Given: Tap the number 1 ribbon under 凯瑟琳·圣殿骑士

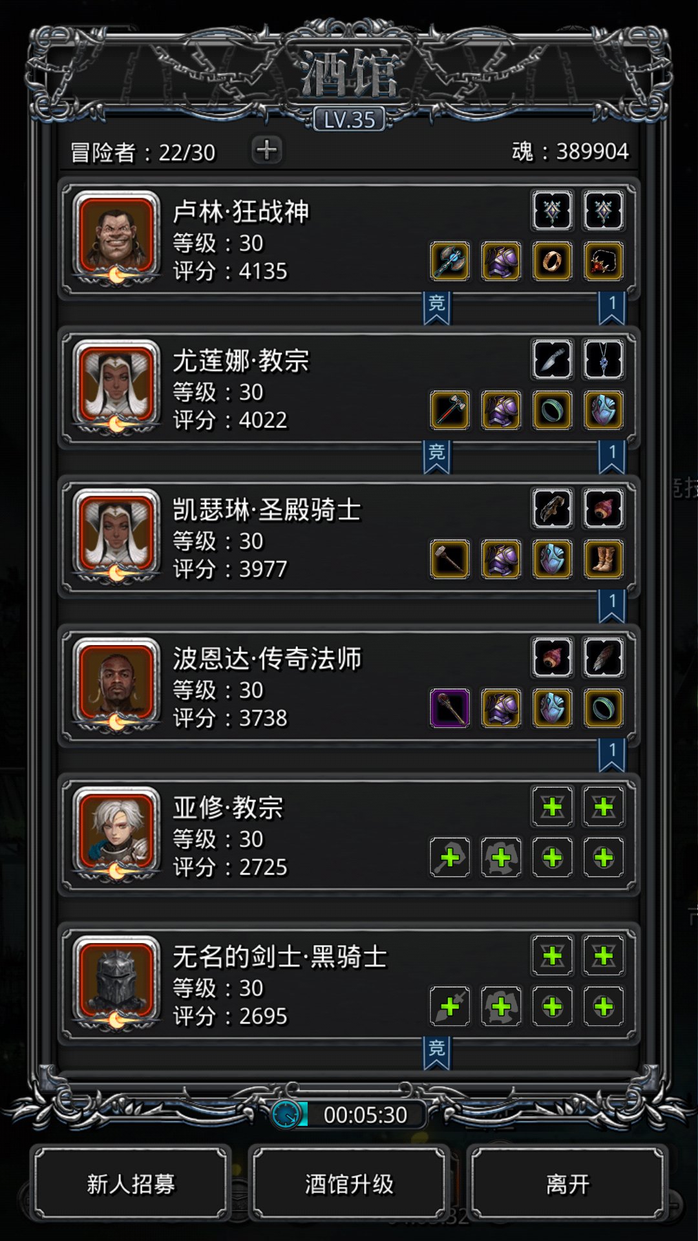Looking at the screenshot, I should [611, 606].
